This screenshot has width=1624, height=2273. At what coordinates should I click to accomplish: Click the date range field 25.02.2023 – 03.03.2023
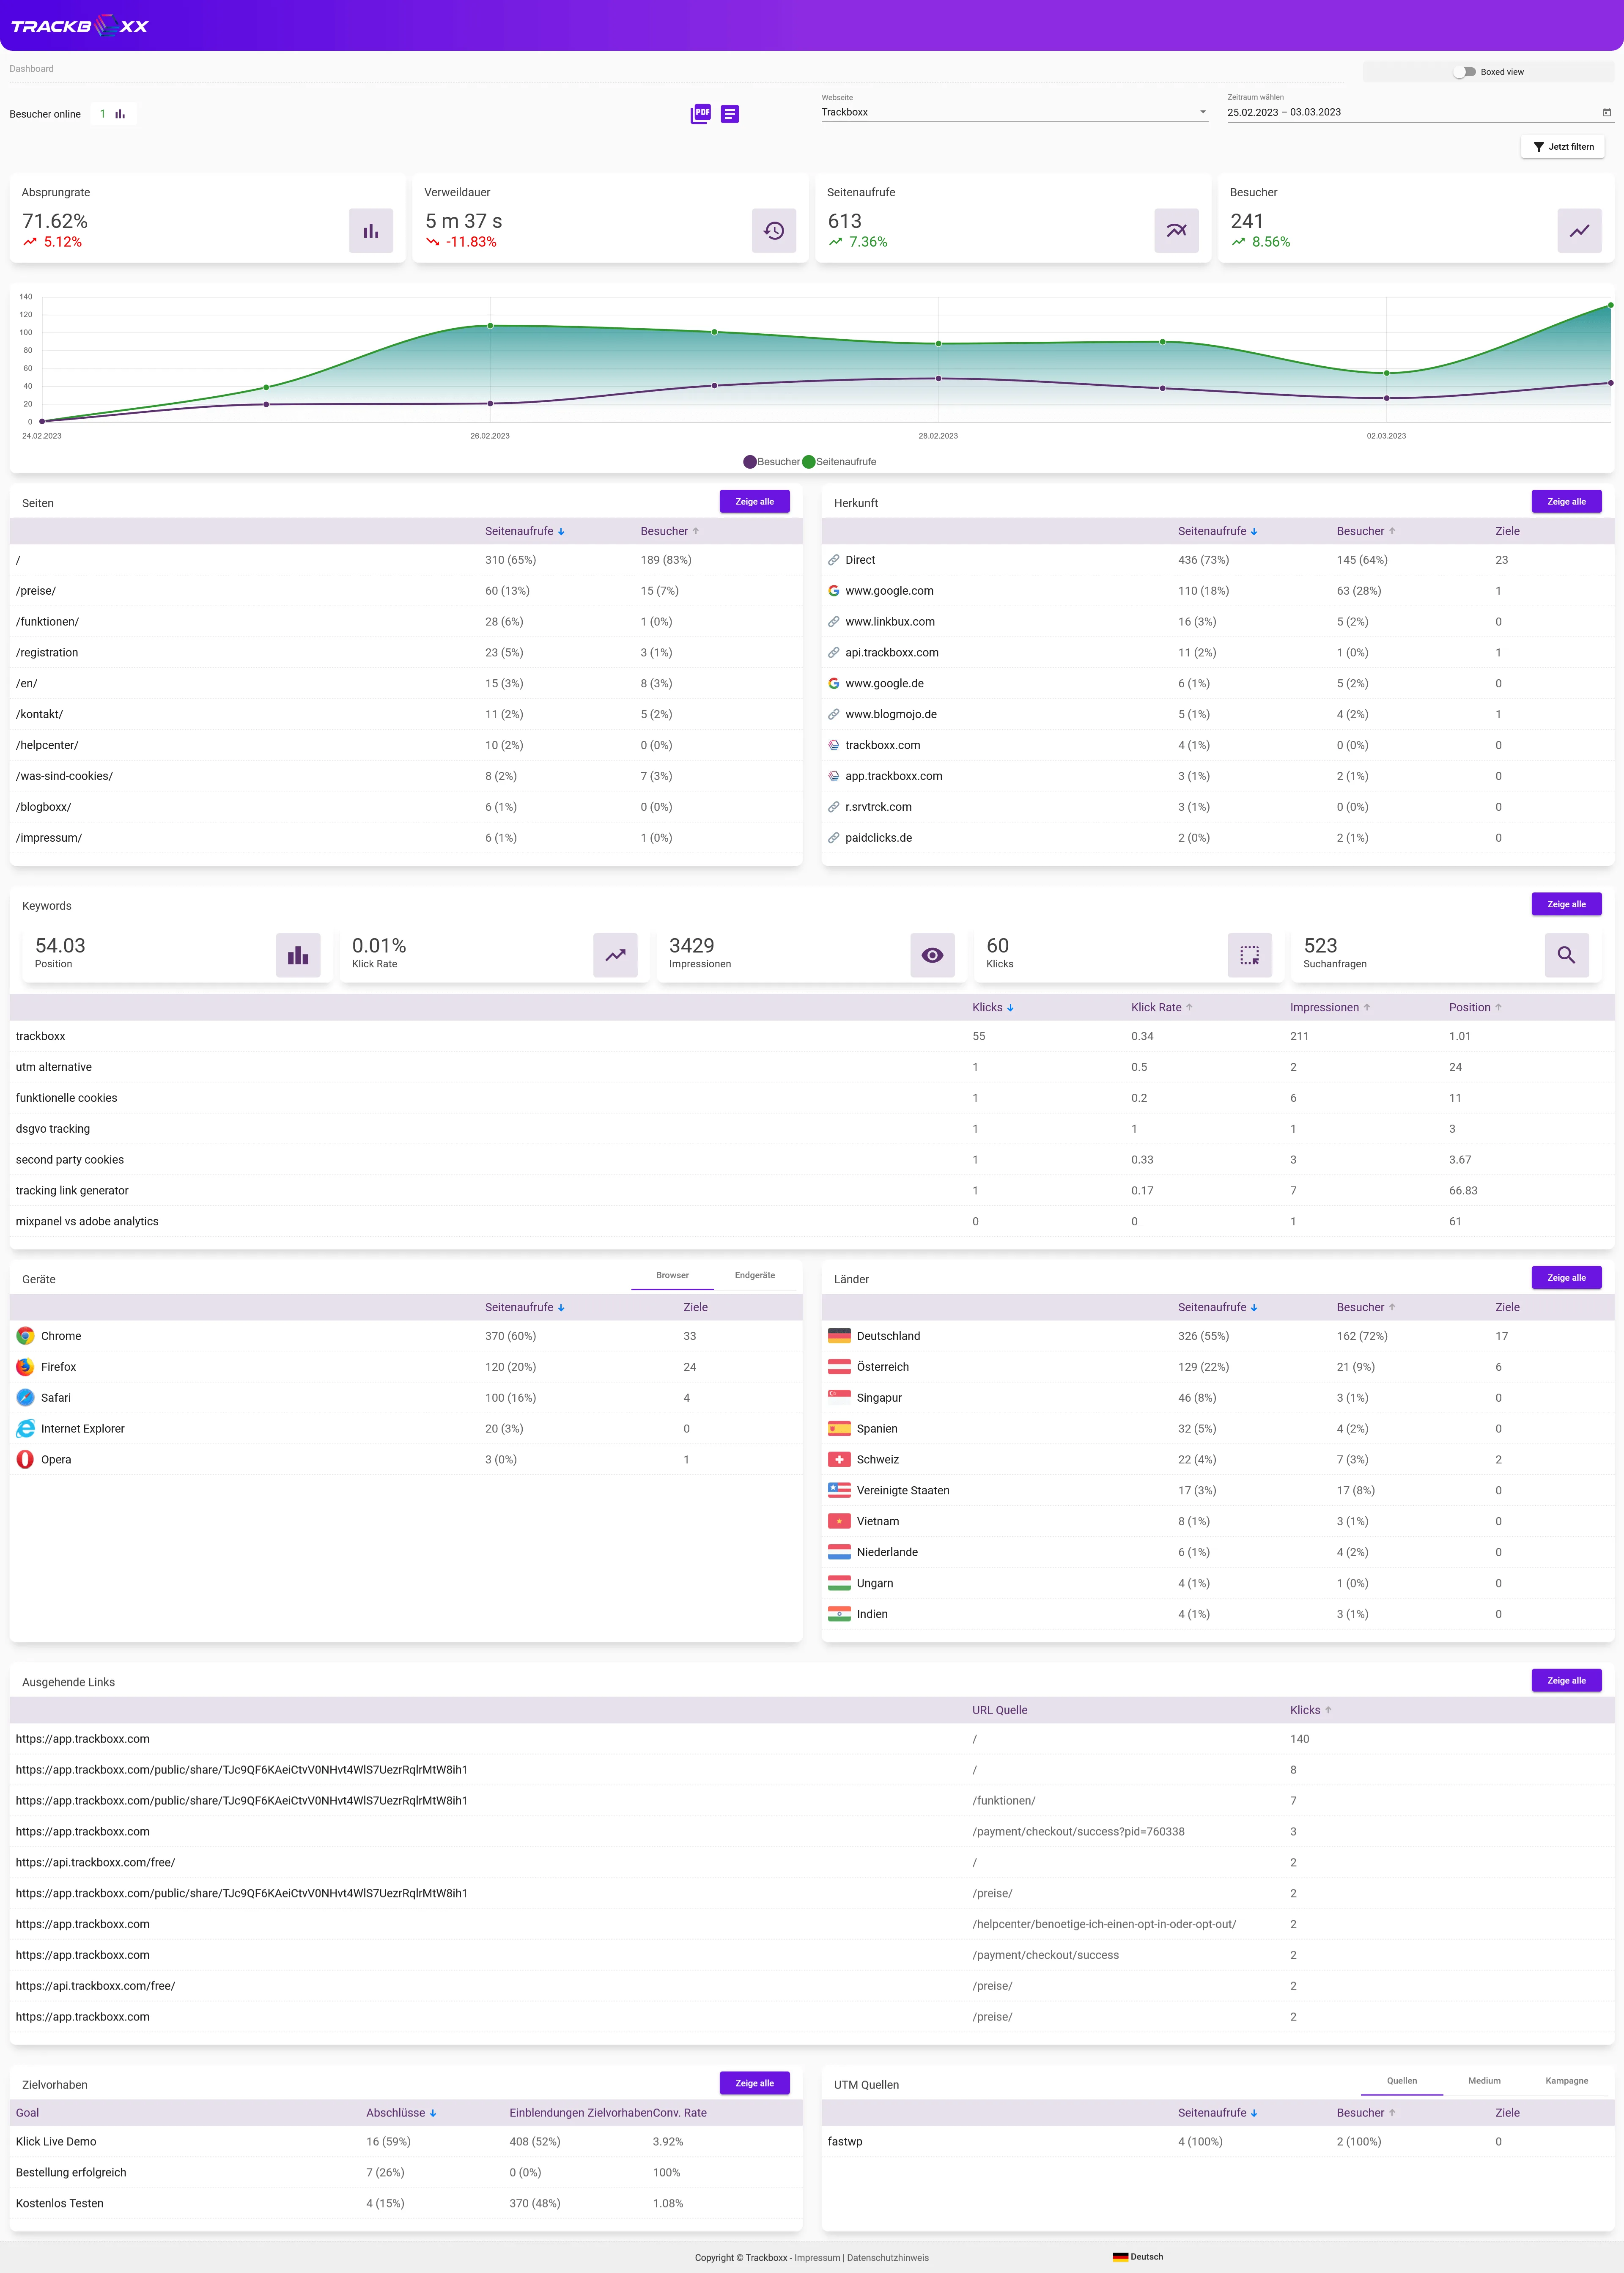(1420, 112)
